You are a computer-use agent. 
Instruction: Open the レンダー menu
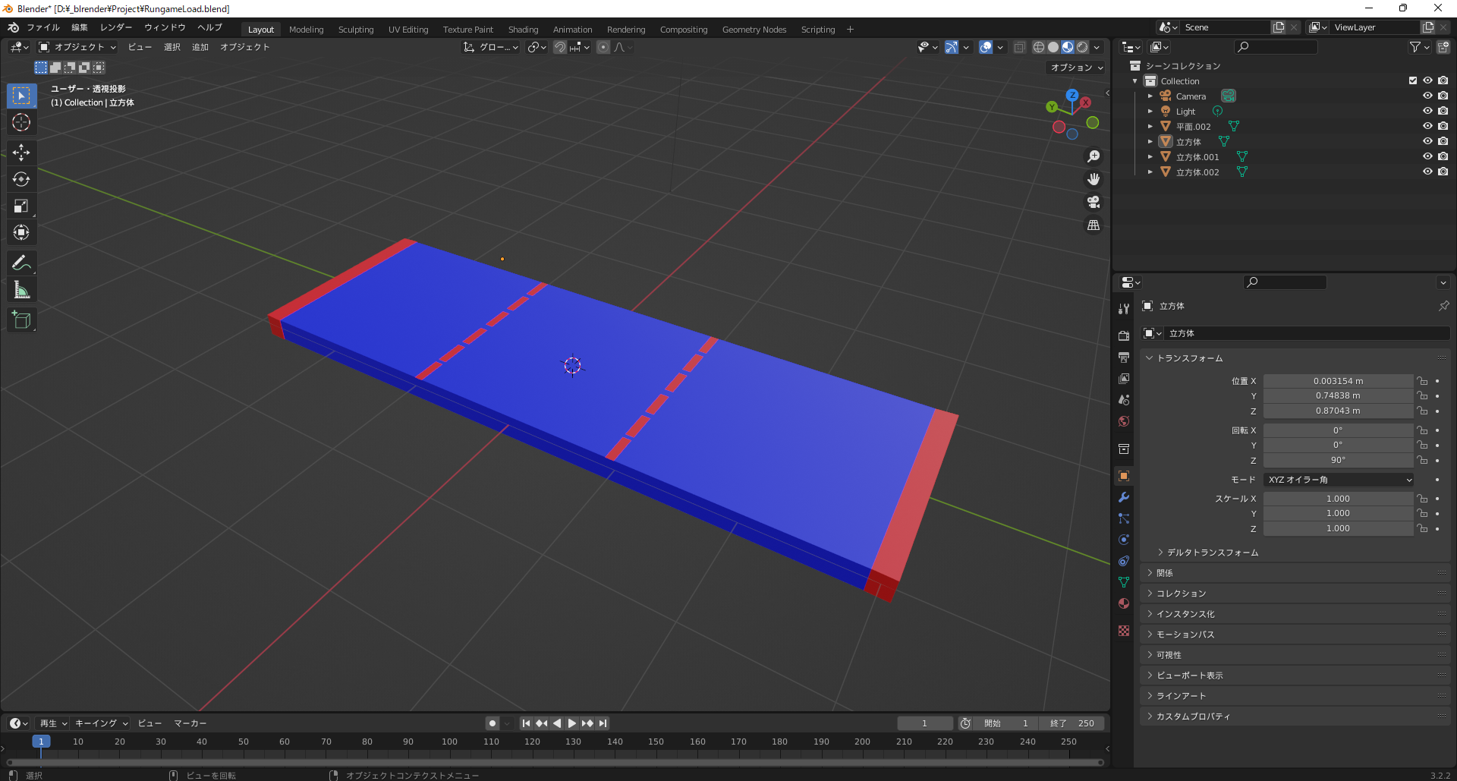(x=116, y=27)
